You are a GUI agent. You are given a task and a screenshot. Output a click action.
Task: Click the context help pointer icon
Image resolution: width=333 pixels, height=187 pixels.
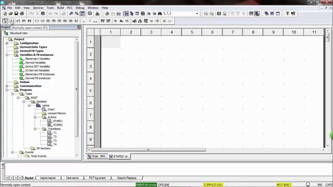coord(293,14)
